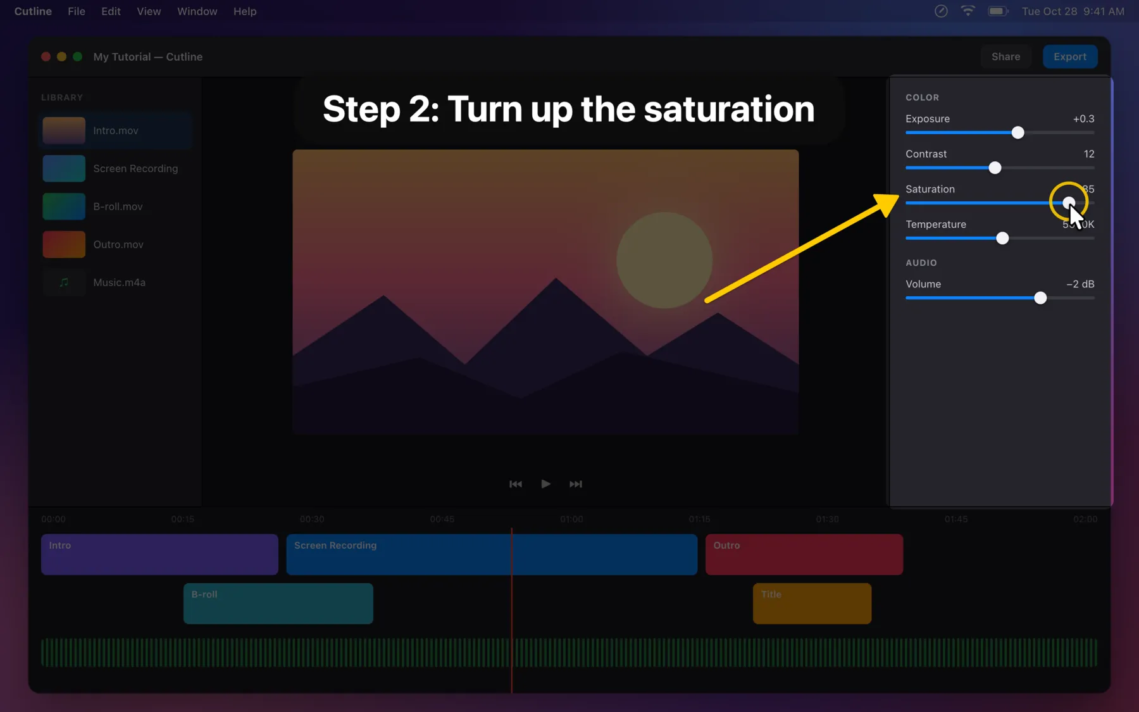Click the red playhead on the timeline
Viewport: 1139px width, 712px height.
click(x=511, y=611)
